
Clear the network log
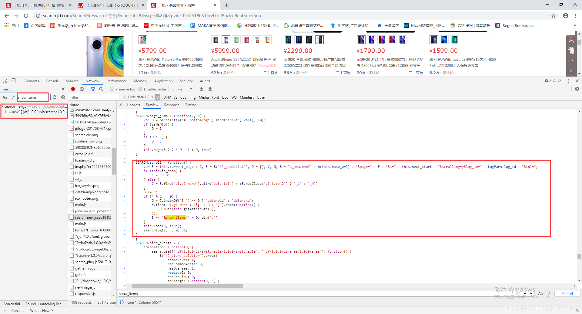(x=82, y=89)
